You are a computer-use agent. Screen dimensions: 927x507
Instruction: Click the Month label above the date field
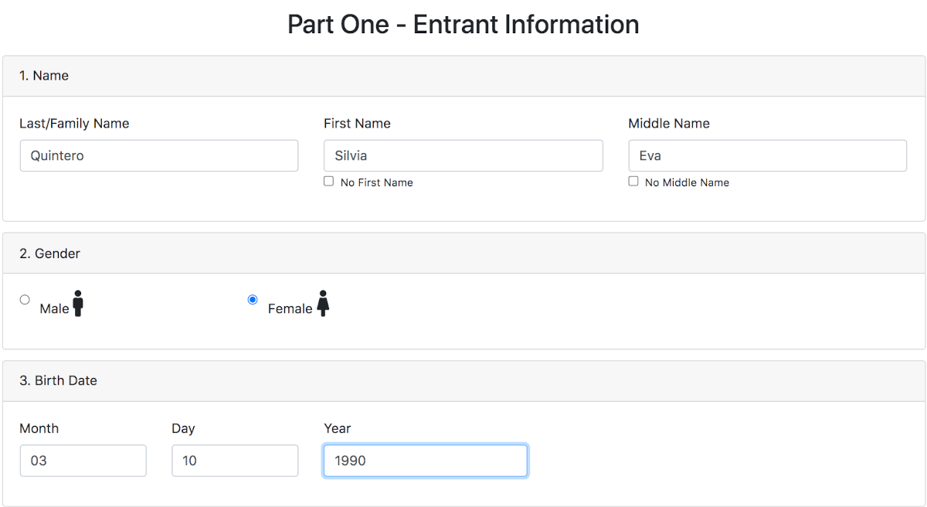[39, 428]
